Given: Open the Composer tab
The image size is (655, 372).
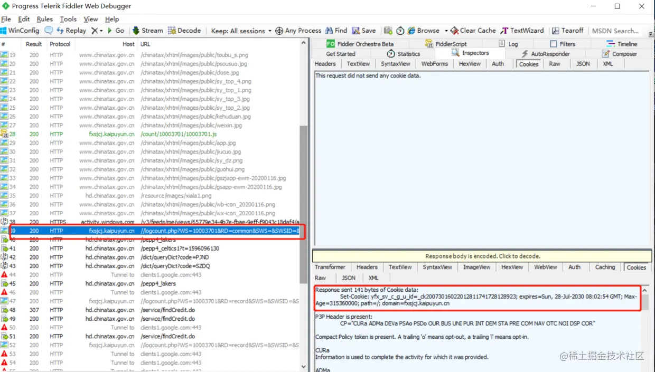Looking at the screenshot, I should click(620, 54).
